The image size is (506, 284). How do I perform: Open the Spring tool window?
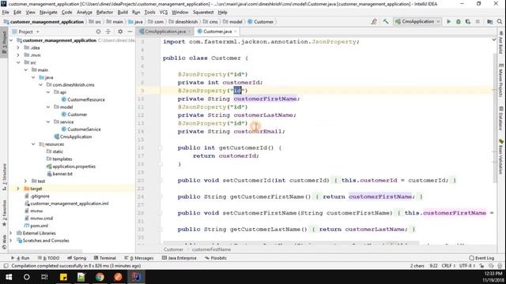[x=77, y=258]
